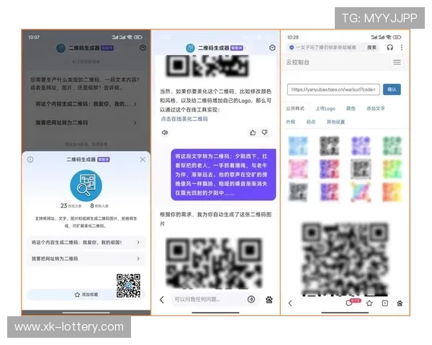Switch to the 添加文字 tab
432x345 pixels.
(375, 109)
